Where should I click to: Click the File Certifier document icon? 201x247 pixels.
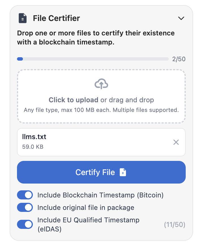(x=23, y=18)
